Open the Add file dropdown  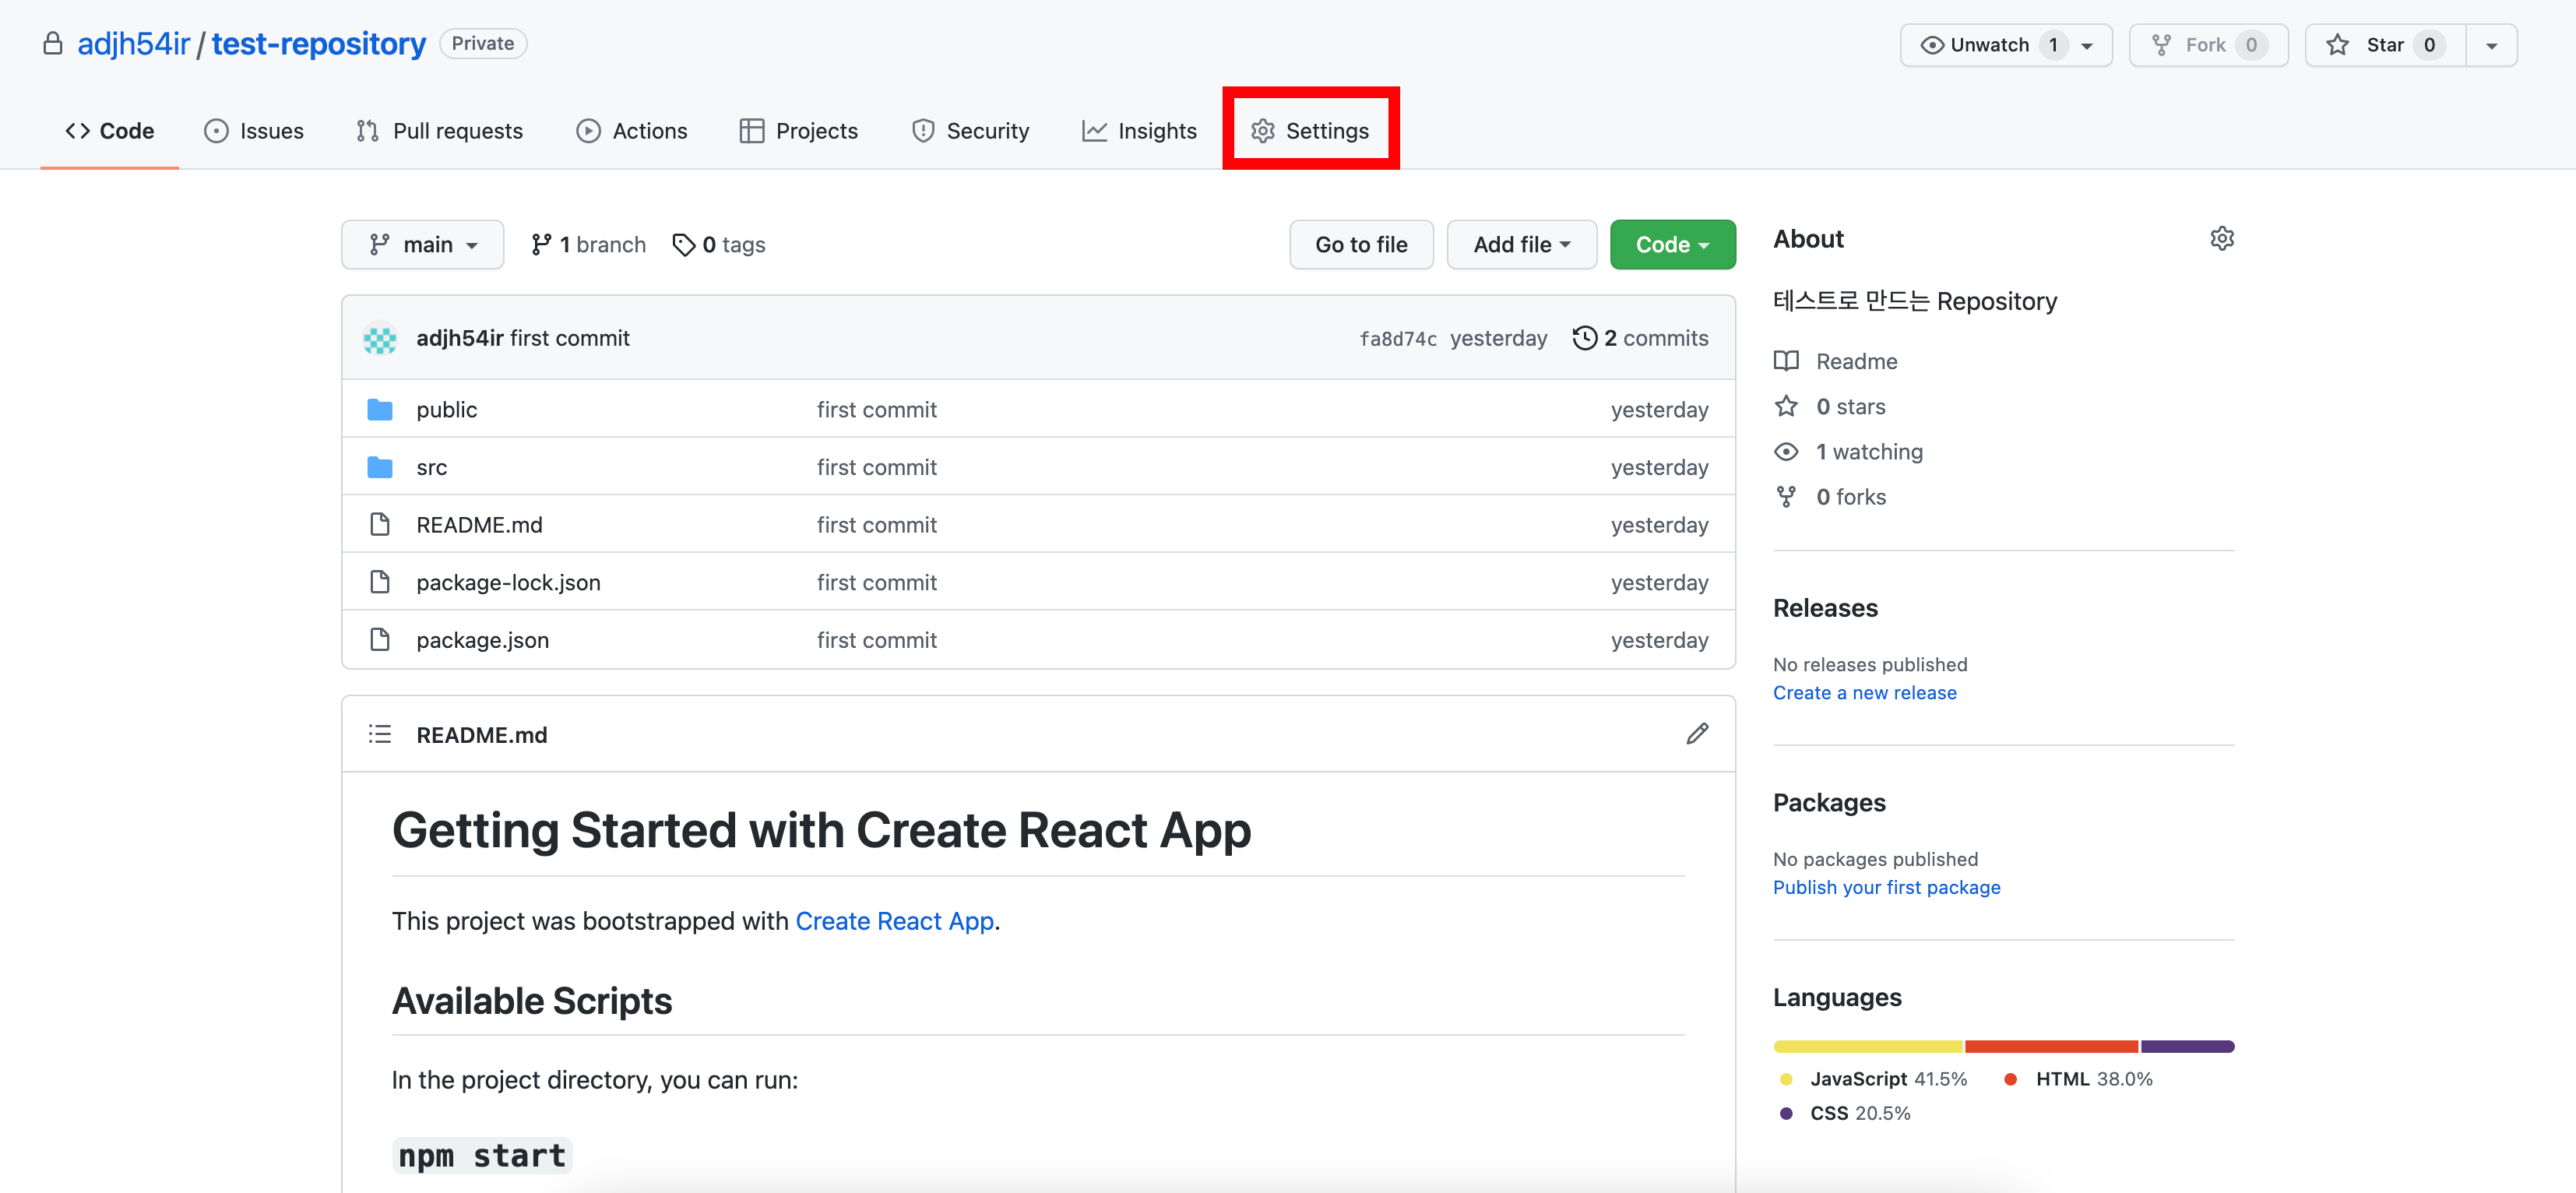tap(1520, 245)
